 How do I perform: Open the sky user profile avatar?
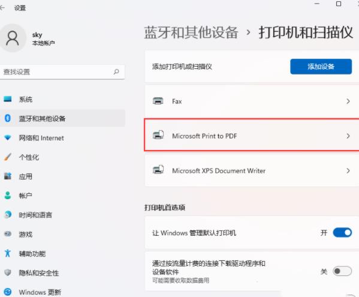13,38
